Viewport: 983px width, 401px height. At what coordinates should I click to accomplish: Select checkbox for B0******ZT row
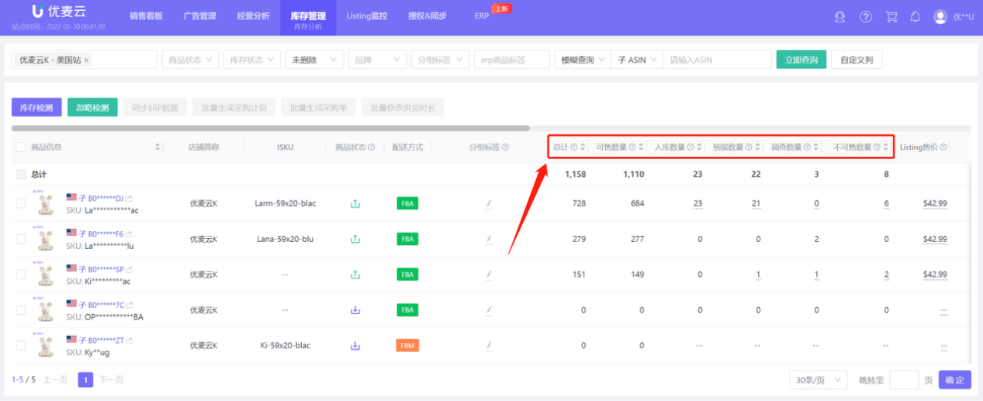pos(21,346)
